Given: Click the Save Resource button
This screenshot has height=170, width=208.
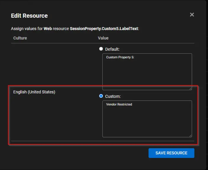Looking at the screenshot, I should click(171, 153).
